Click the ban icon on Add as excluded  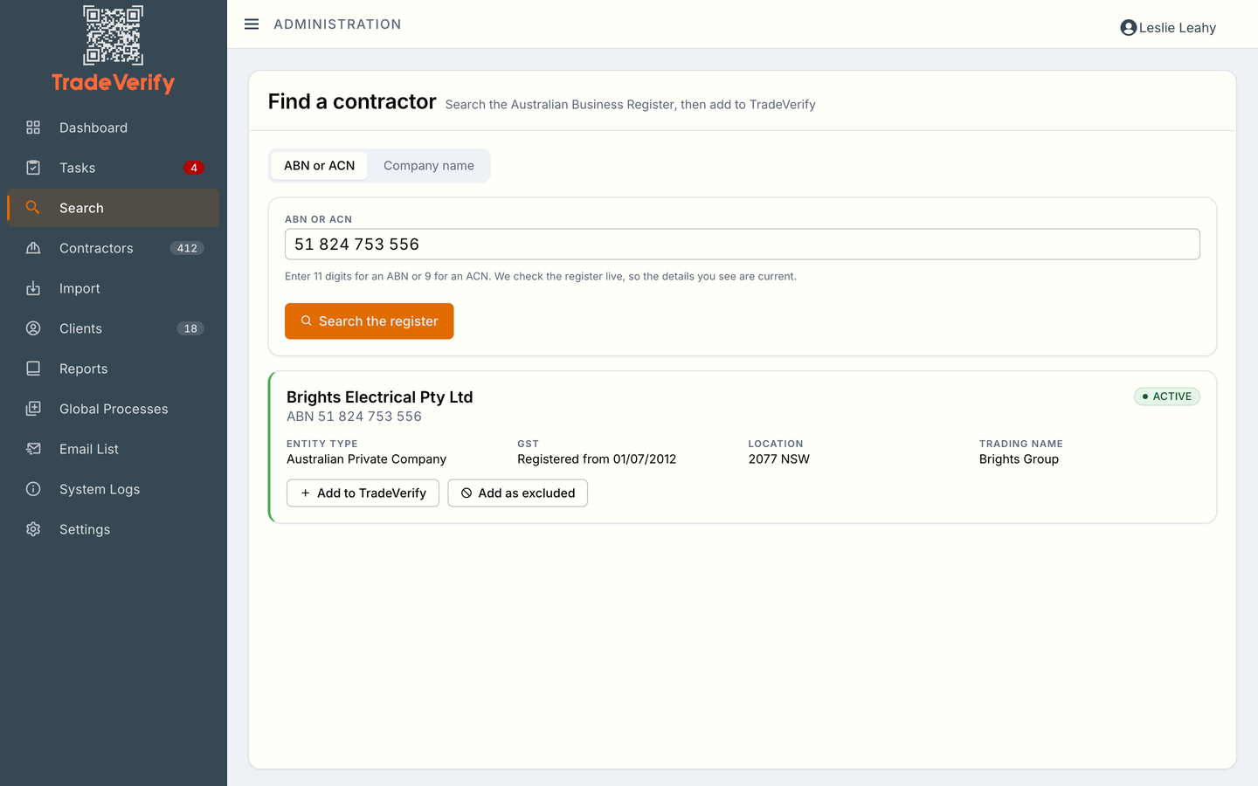pos(467,493)
